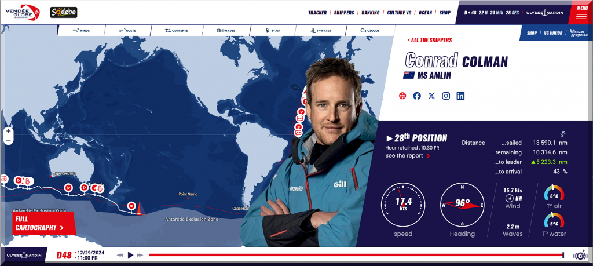Toggle the Clouds map layer

(370, 31)
